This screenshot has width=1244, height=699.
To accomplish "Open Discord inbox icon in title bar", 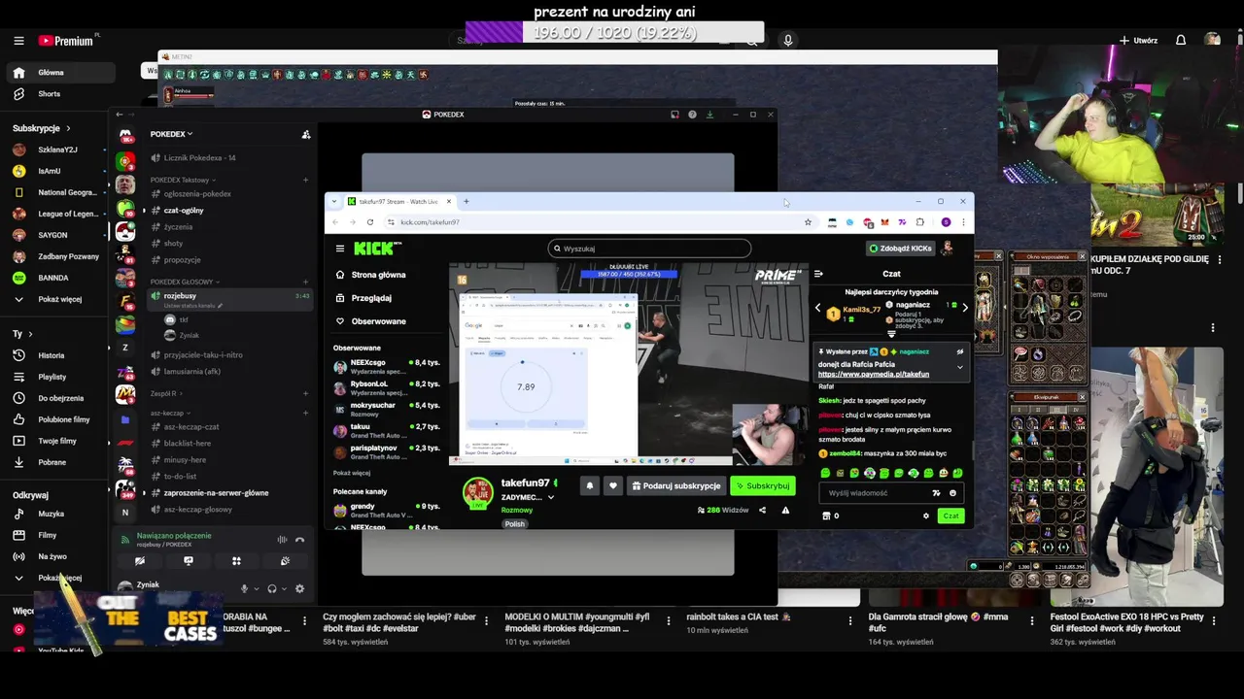I will point(674,115).
